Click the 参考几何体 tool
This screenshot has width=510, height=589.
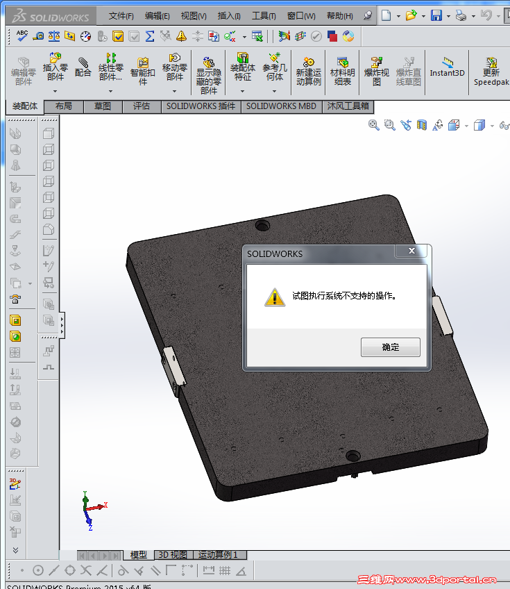pyautogui.click(x=275, y=67)
